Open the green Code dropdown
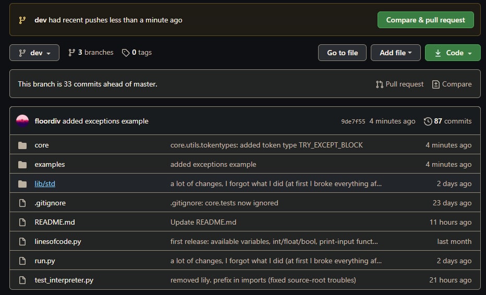This screenshot has width=486, height=295. [453, 53]
